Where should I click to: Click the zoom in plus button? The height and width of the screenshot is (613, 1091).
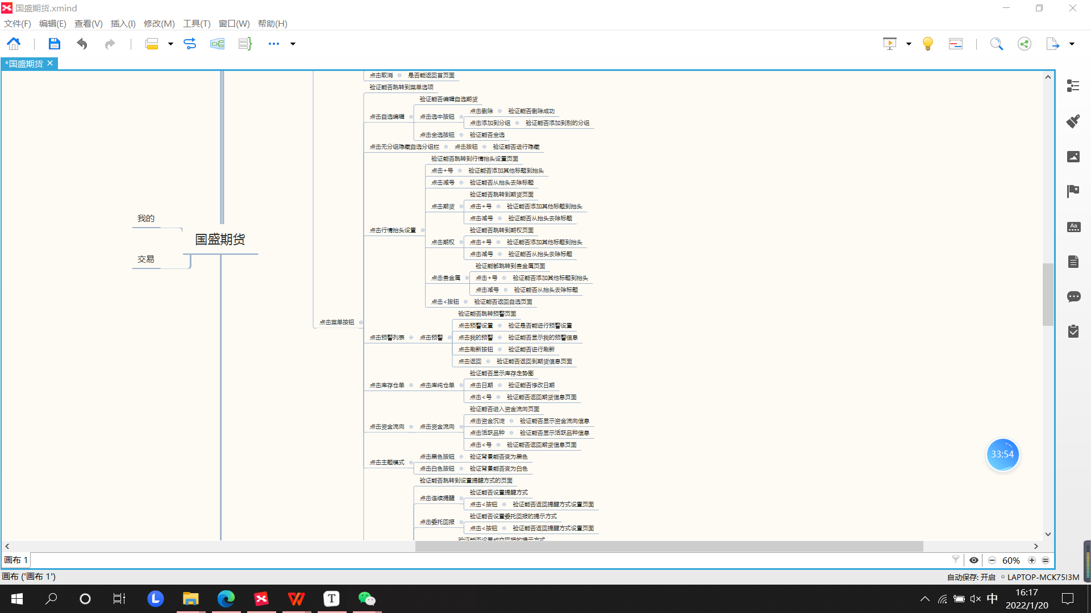pos(1032,560)
